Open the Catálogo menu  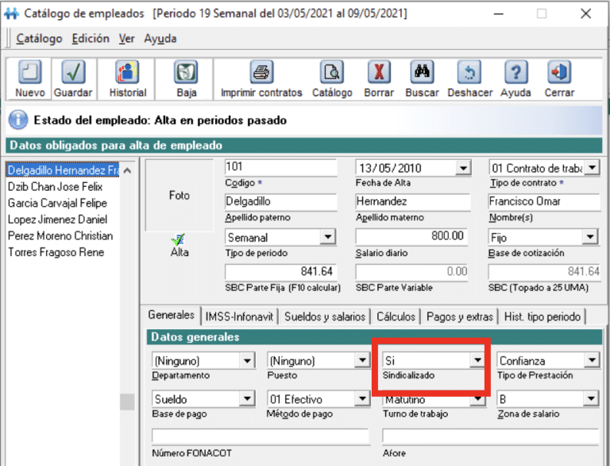(x=39, y=39)
